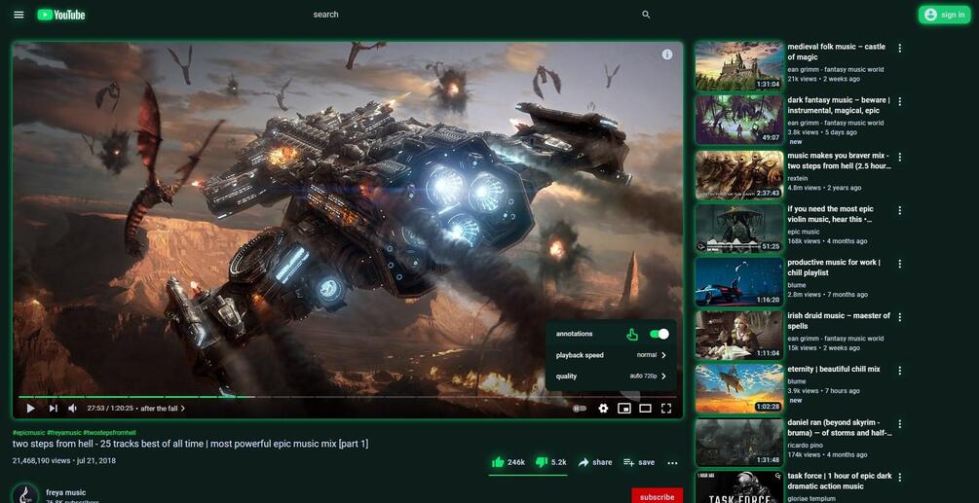Open options for 'most epic violin music' video
Viewport: 979px width, 503px height.
[x=900, y=211]
